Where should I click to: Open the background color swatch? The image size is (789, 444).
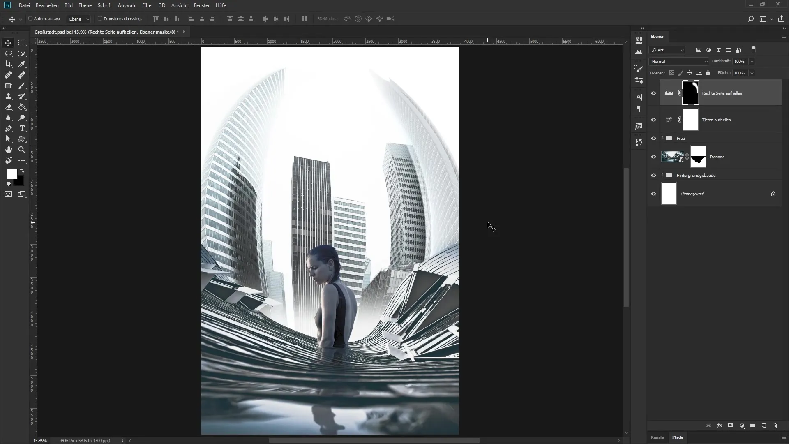[x=19, y=181]
